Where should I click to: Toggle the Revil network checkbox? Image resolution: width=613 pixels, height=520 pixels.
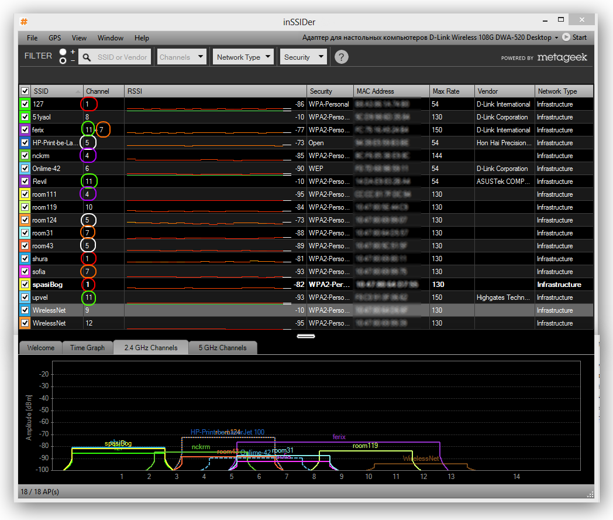click(25, 182)
